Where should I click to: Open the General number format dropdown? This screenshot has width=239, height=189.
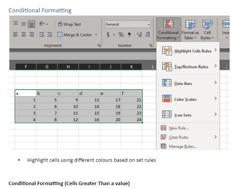click(x=127, y=24)
